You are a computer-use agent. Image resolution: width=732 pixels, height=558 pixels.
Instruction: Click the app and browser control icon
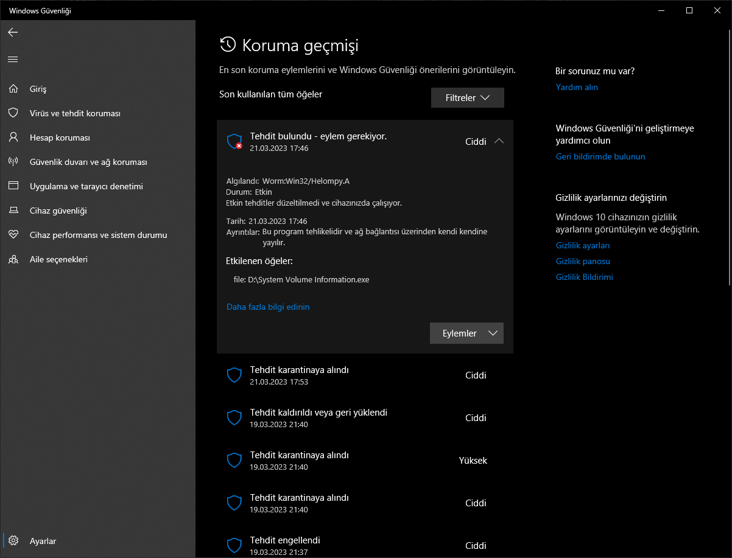[13, 186]
